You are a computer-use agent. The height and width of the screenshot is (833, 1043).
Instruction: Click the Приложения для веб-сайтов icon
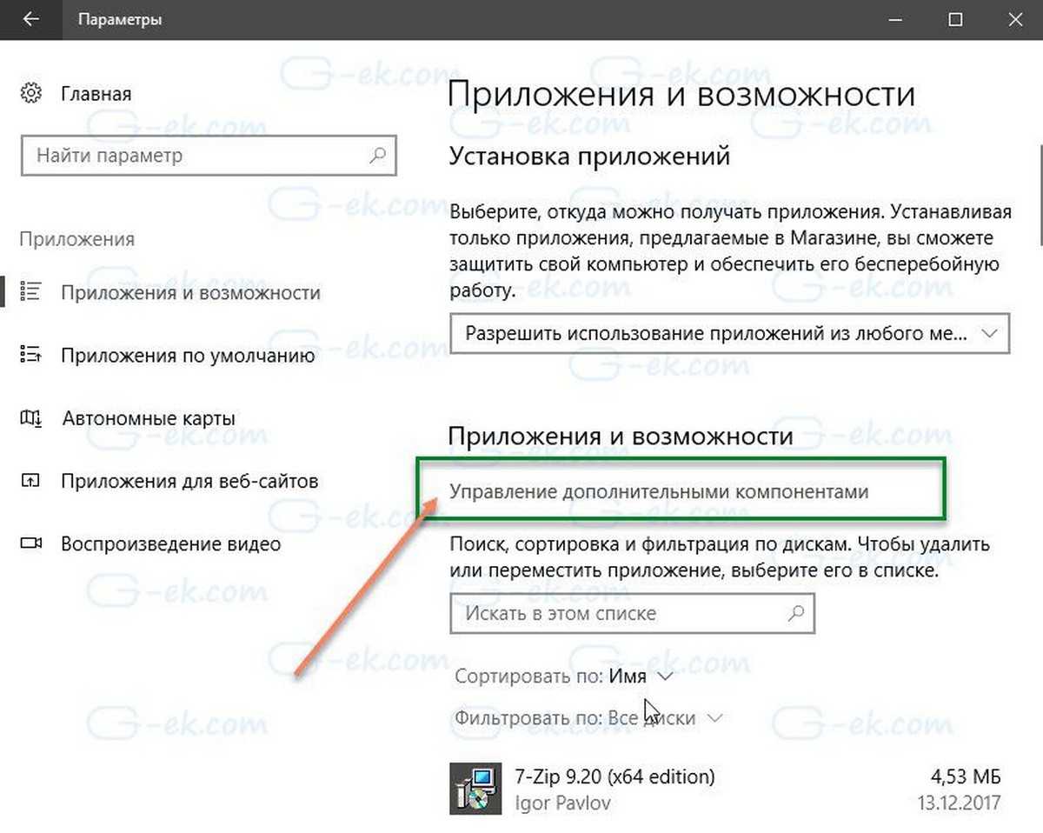click(x=30, y=481)
